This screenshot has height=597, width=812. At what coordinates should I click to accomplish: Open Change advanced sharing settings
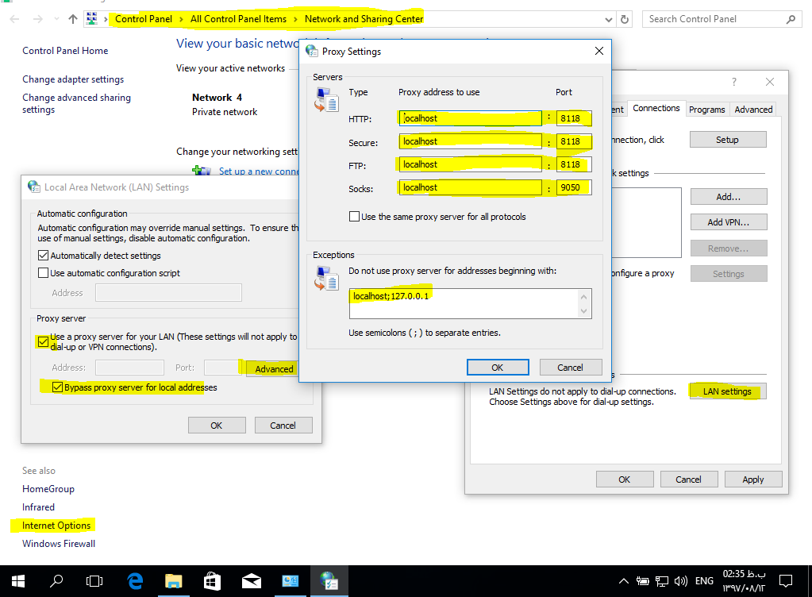tap(76, 103)
